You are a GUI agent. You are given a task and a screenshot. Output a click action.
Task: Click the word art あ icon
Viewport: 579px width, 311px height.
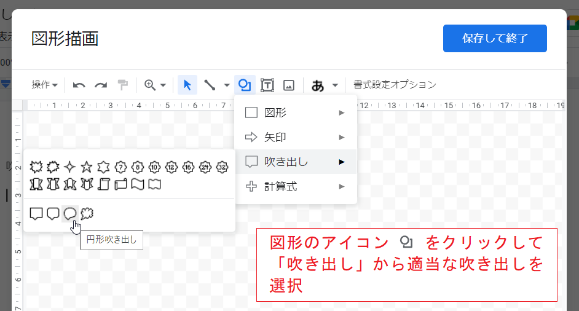[318, 85]
